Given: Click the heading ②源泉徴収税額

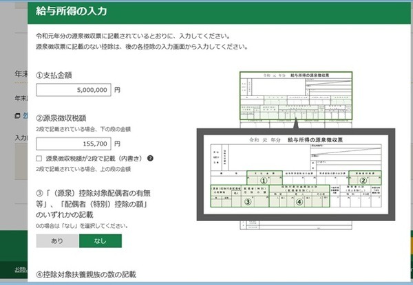Looking at the screenshot, I should tap(61, 118).
